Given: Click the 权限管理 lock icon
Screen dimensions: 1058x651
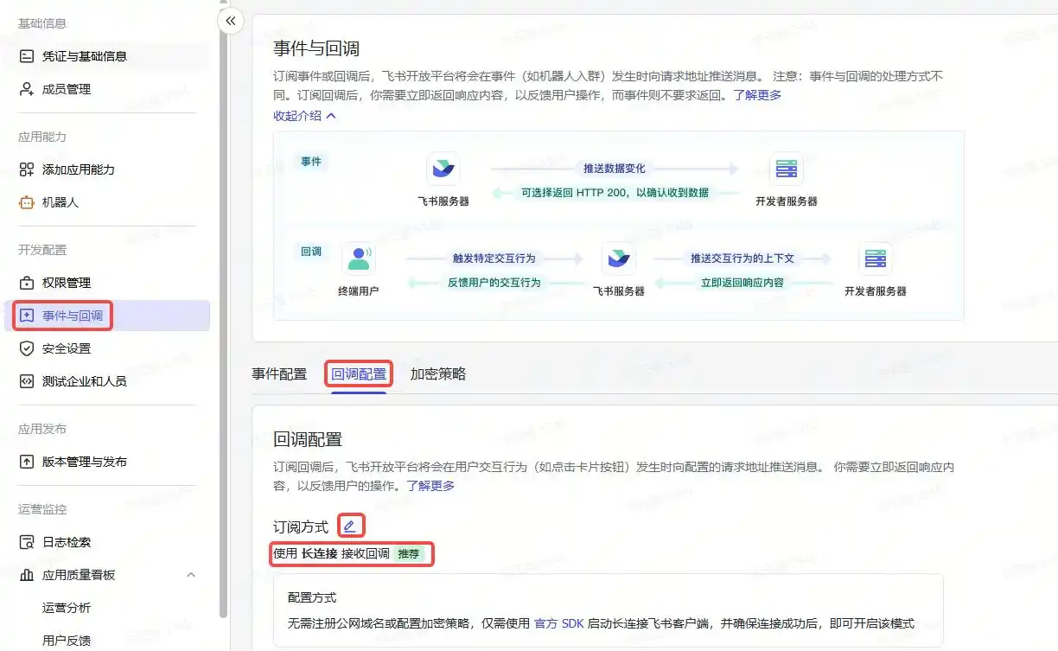Looking at the screenshot, I should pyautogui.click(x=27, y=283).
